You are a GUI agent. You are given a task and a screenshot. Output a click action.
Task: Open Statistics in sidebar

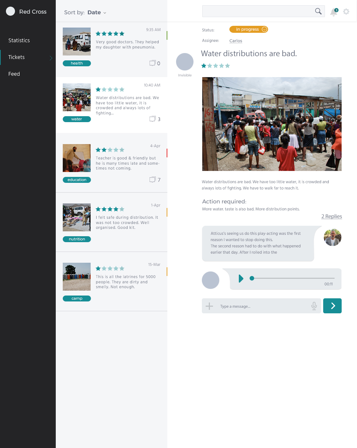(x=19, y=40)
